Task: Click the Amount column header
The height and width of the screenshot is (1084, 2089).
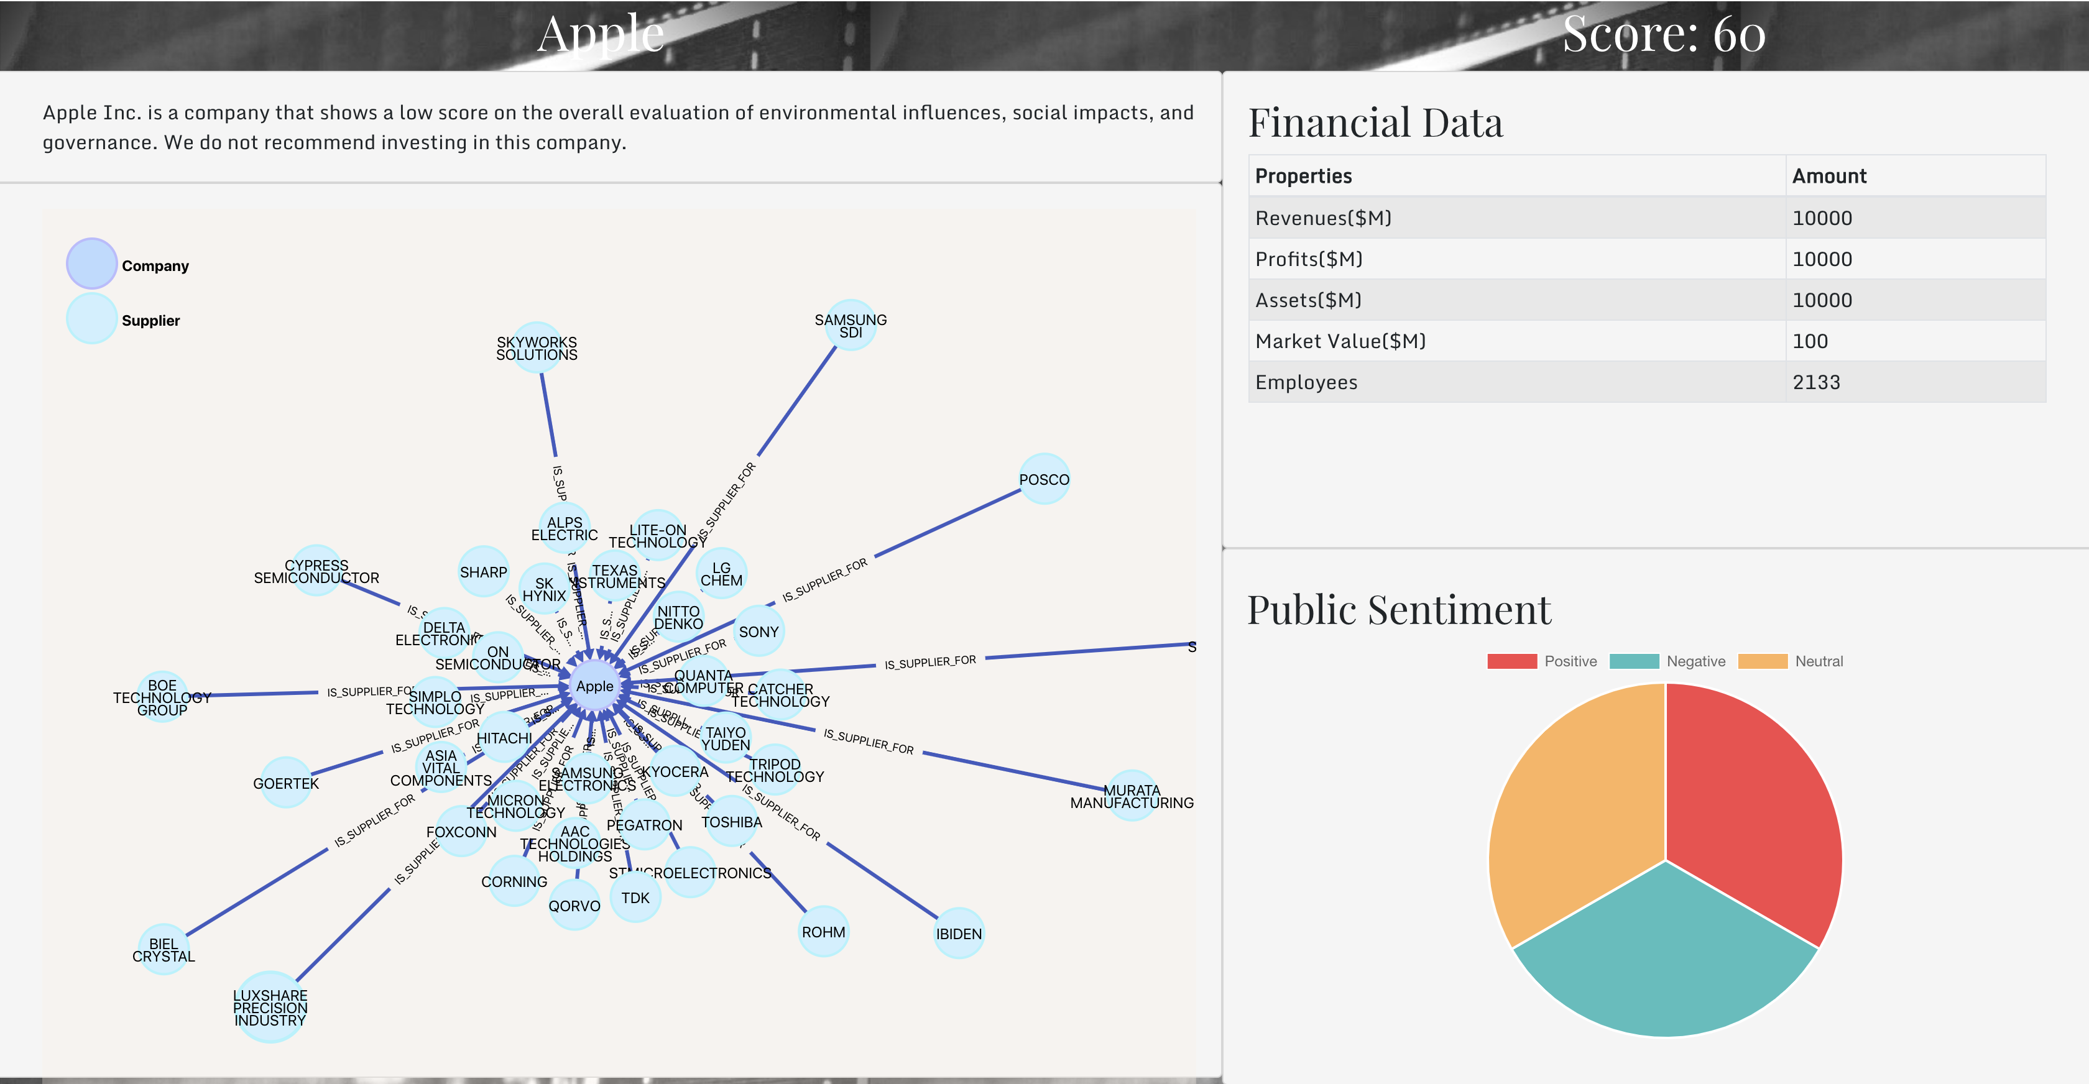Action: tap(1828, 176)
